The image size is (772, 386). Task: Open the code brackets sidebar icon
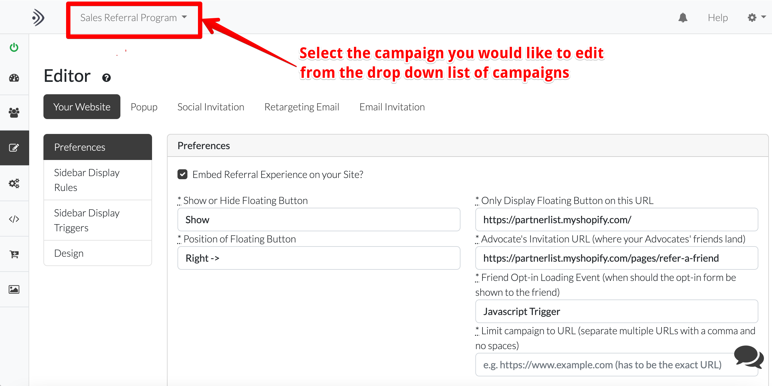pos(14,219)
